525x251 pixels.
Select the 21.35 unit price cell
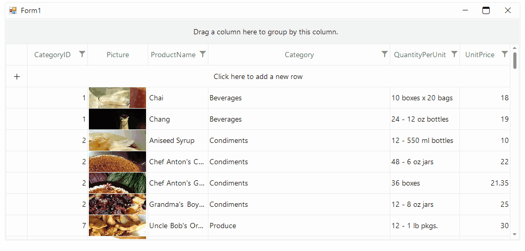[x=485, y=183]
